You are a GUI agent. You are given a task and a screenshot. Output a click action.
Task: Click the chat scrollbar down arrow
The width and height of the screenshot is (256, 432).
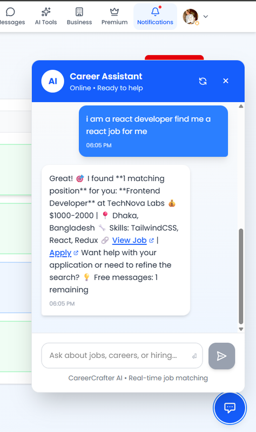coord(241,329)
